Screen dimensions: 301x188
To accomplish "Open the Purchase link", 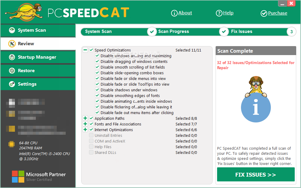I will (x=278, y=13).
